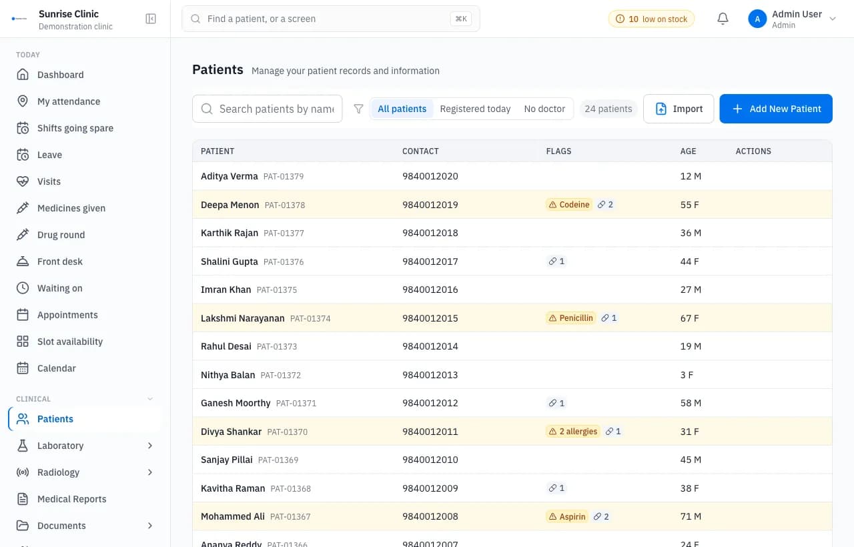Viewport: 854px width, 547px height.
Task: Open patient Aditya Verma
Action: coord(230,176)
